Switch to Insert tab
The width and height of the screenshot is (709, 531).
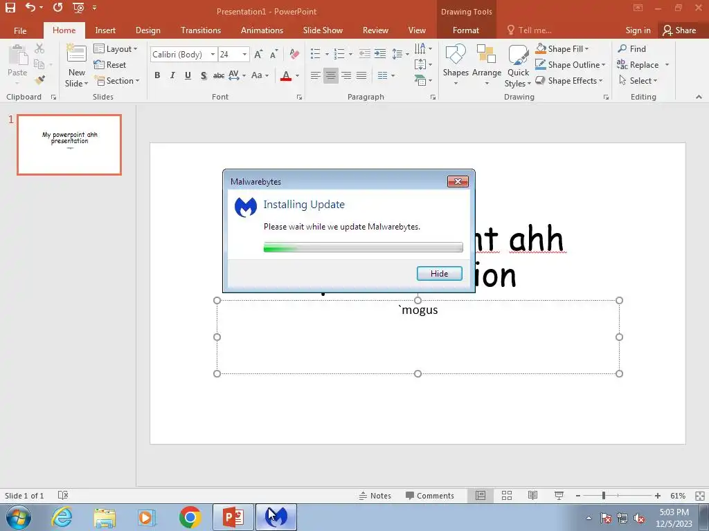point(105,30)
